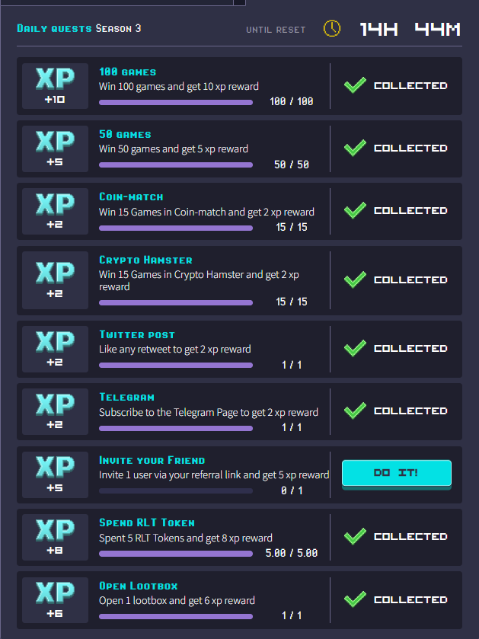The height and width of the screenshot is (639, 479).
Task: Click the Spend RLT Token progress bar
Action: [175, 554]
